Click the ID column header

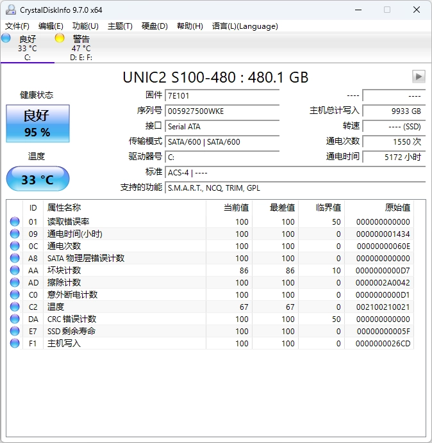(33, 207)
